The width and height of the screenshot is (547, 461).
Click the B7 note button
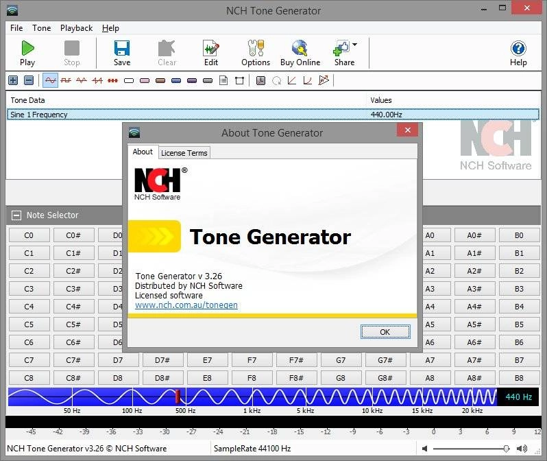(519, 360)
